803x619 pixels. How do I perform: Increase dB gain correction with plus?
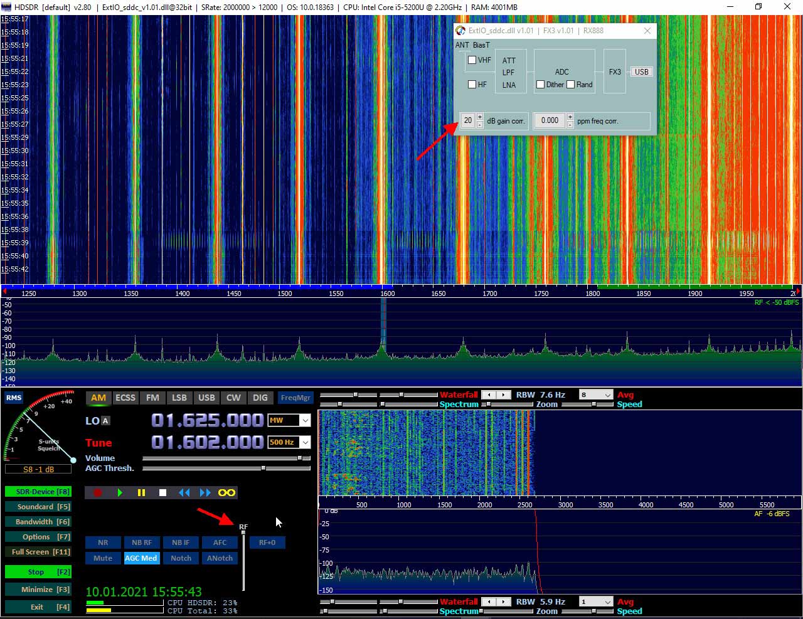tap(480, 117)
